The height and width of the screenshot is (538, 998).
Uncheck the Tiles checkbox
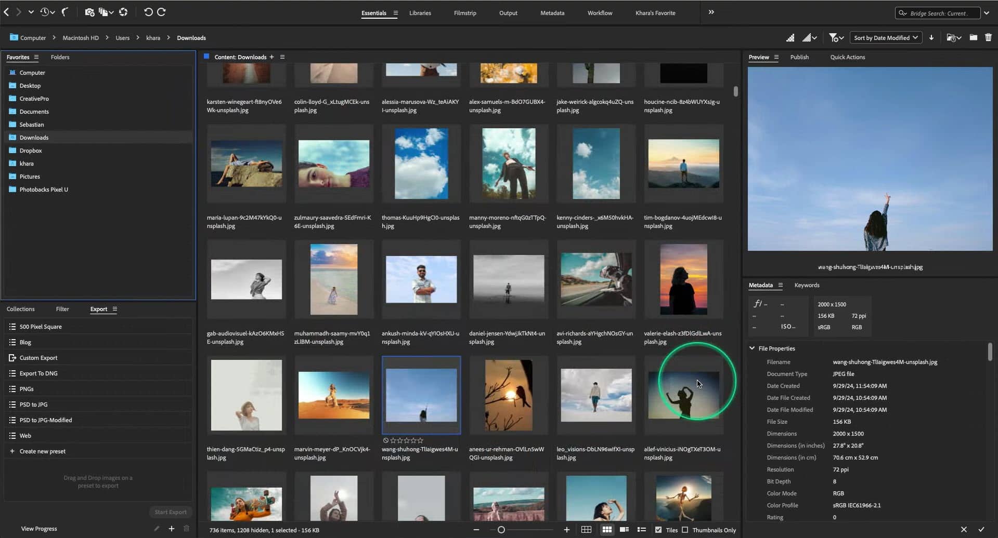[x=658, y=530]
